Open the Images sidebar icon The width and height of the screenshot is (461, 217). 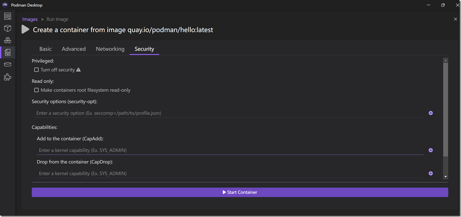click(x=7, y=52)
